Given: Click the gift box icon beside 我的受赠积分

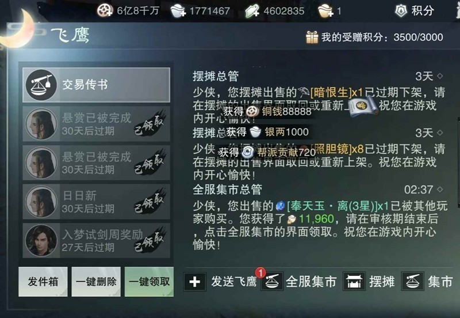Looking at the screenshot, I should (x=312, y=37).
